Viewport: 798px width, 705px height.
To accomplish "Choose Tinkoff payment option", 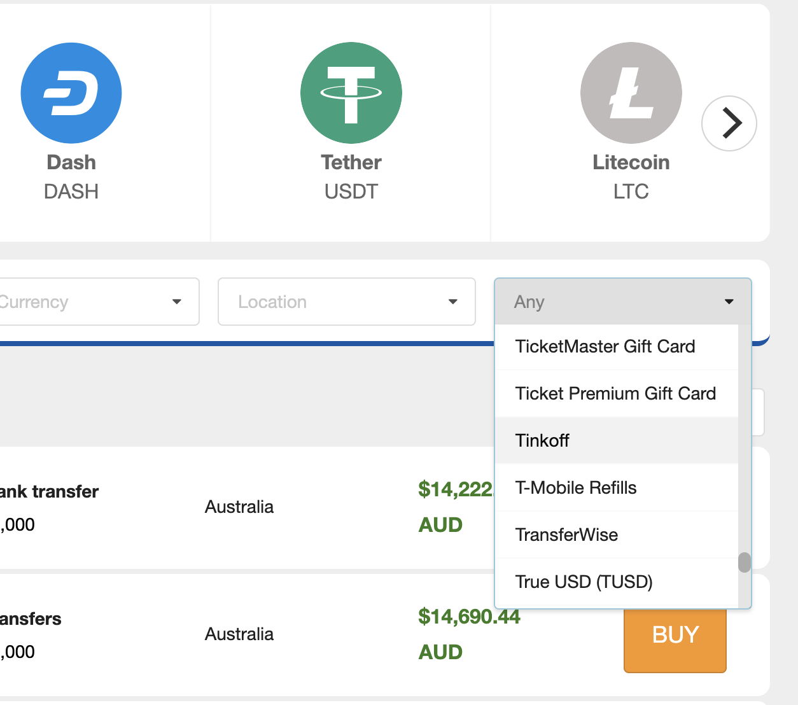I will (x=617, y=441).
